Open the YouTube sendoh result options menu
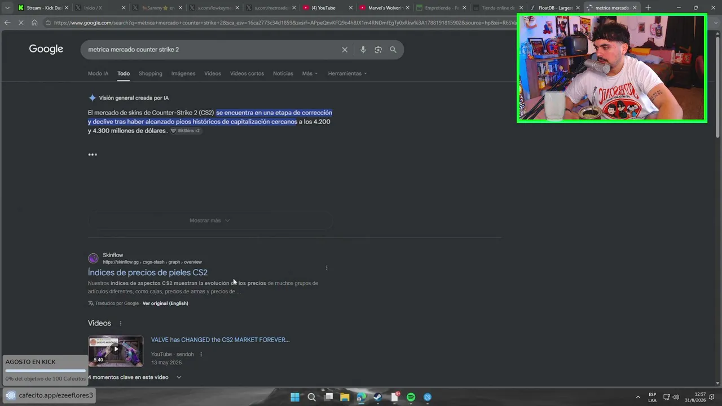 coord(201,354)
